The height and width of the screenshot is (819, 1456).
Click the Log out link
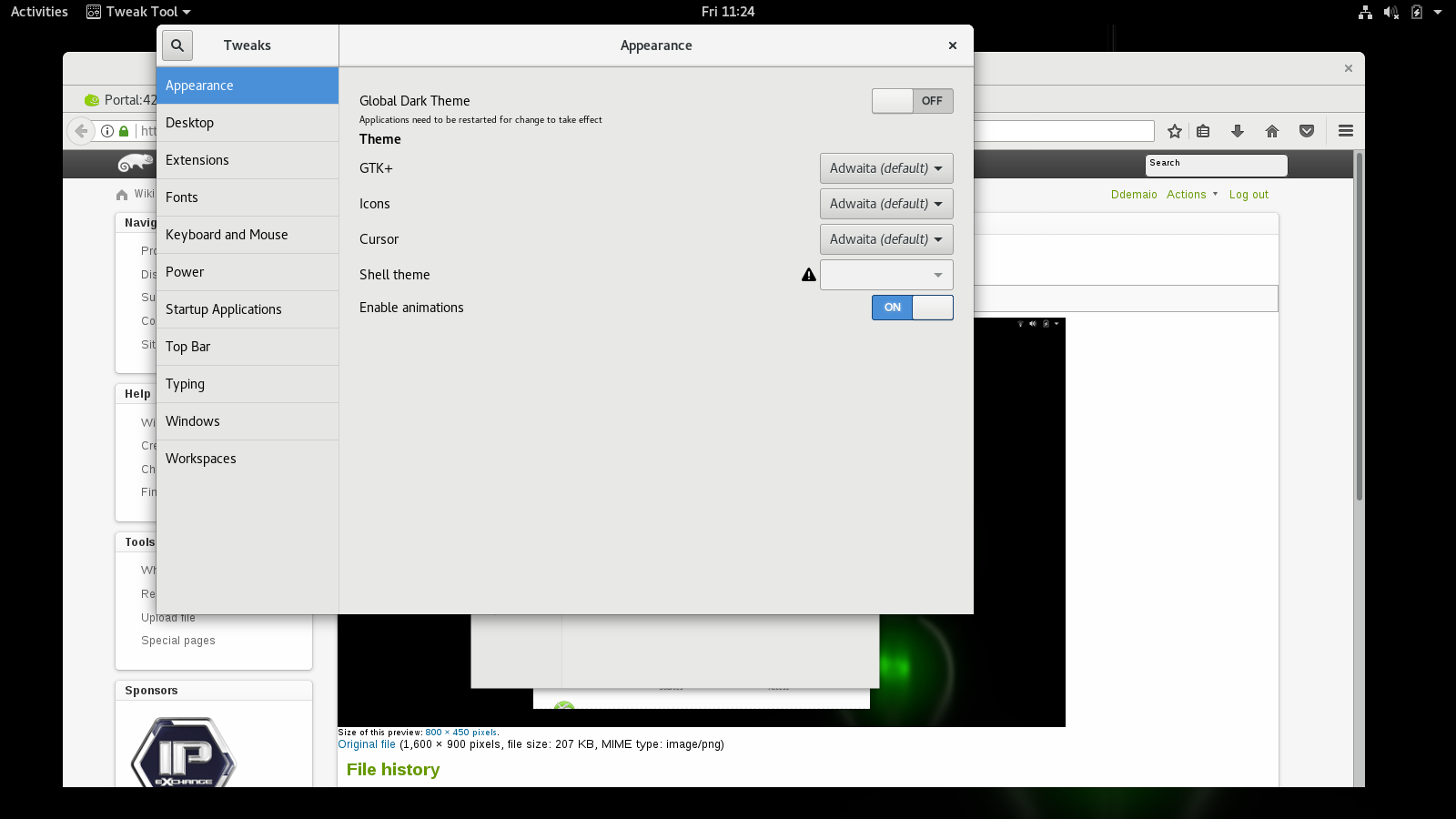[x=1248, y=195]
